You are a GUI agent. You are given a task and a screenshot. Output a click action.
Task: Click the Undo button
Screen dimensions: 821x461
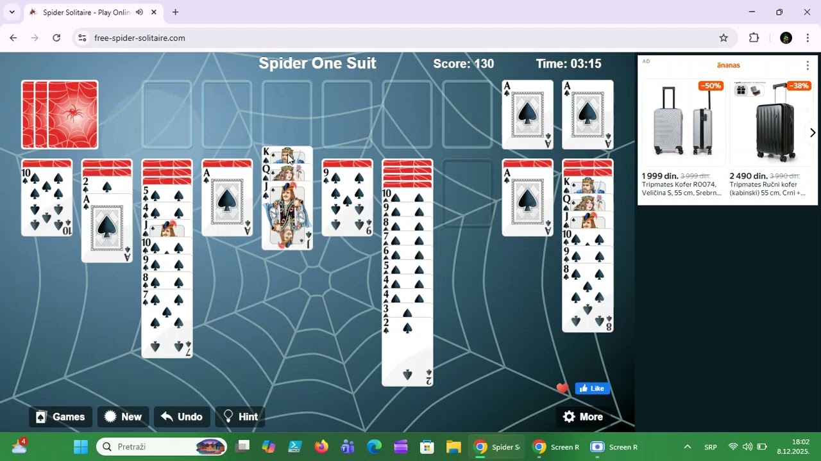182,417
